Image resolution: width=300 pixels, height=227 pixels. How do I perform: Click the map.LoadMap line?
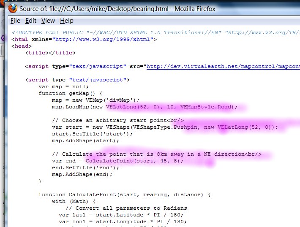click(x=145, y=107)
